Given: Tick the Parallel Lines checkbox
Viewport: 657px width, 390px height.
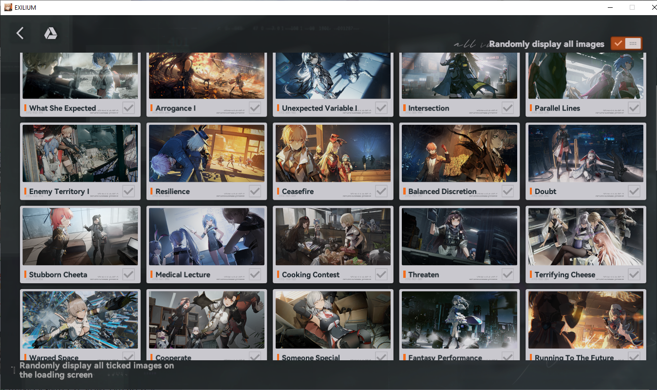Looking at the screenshot, I should (634, 108).
